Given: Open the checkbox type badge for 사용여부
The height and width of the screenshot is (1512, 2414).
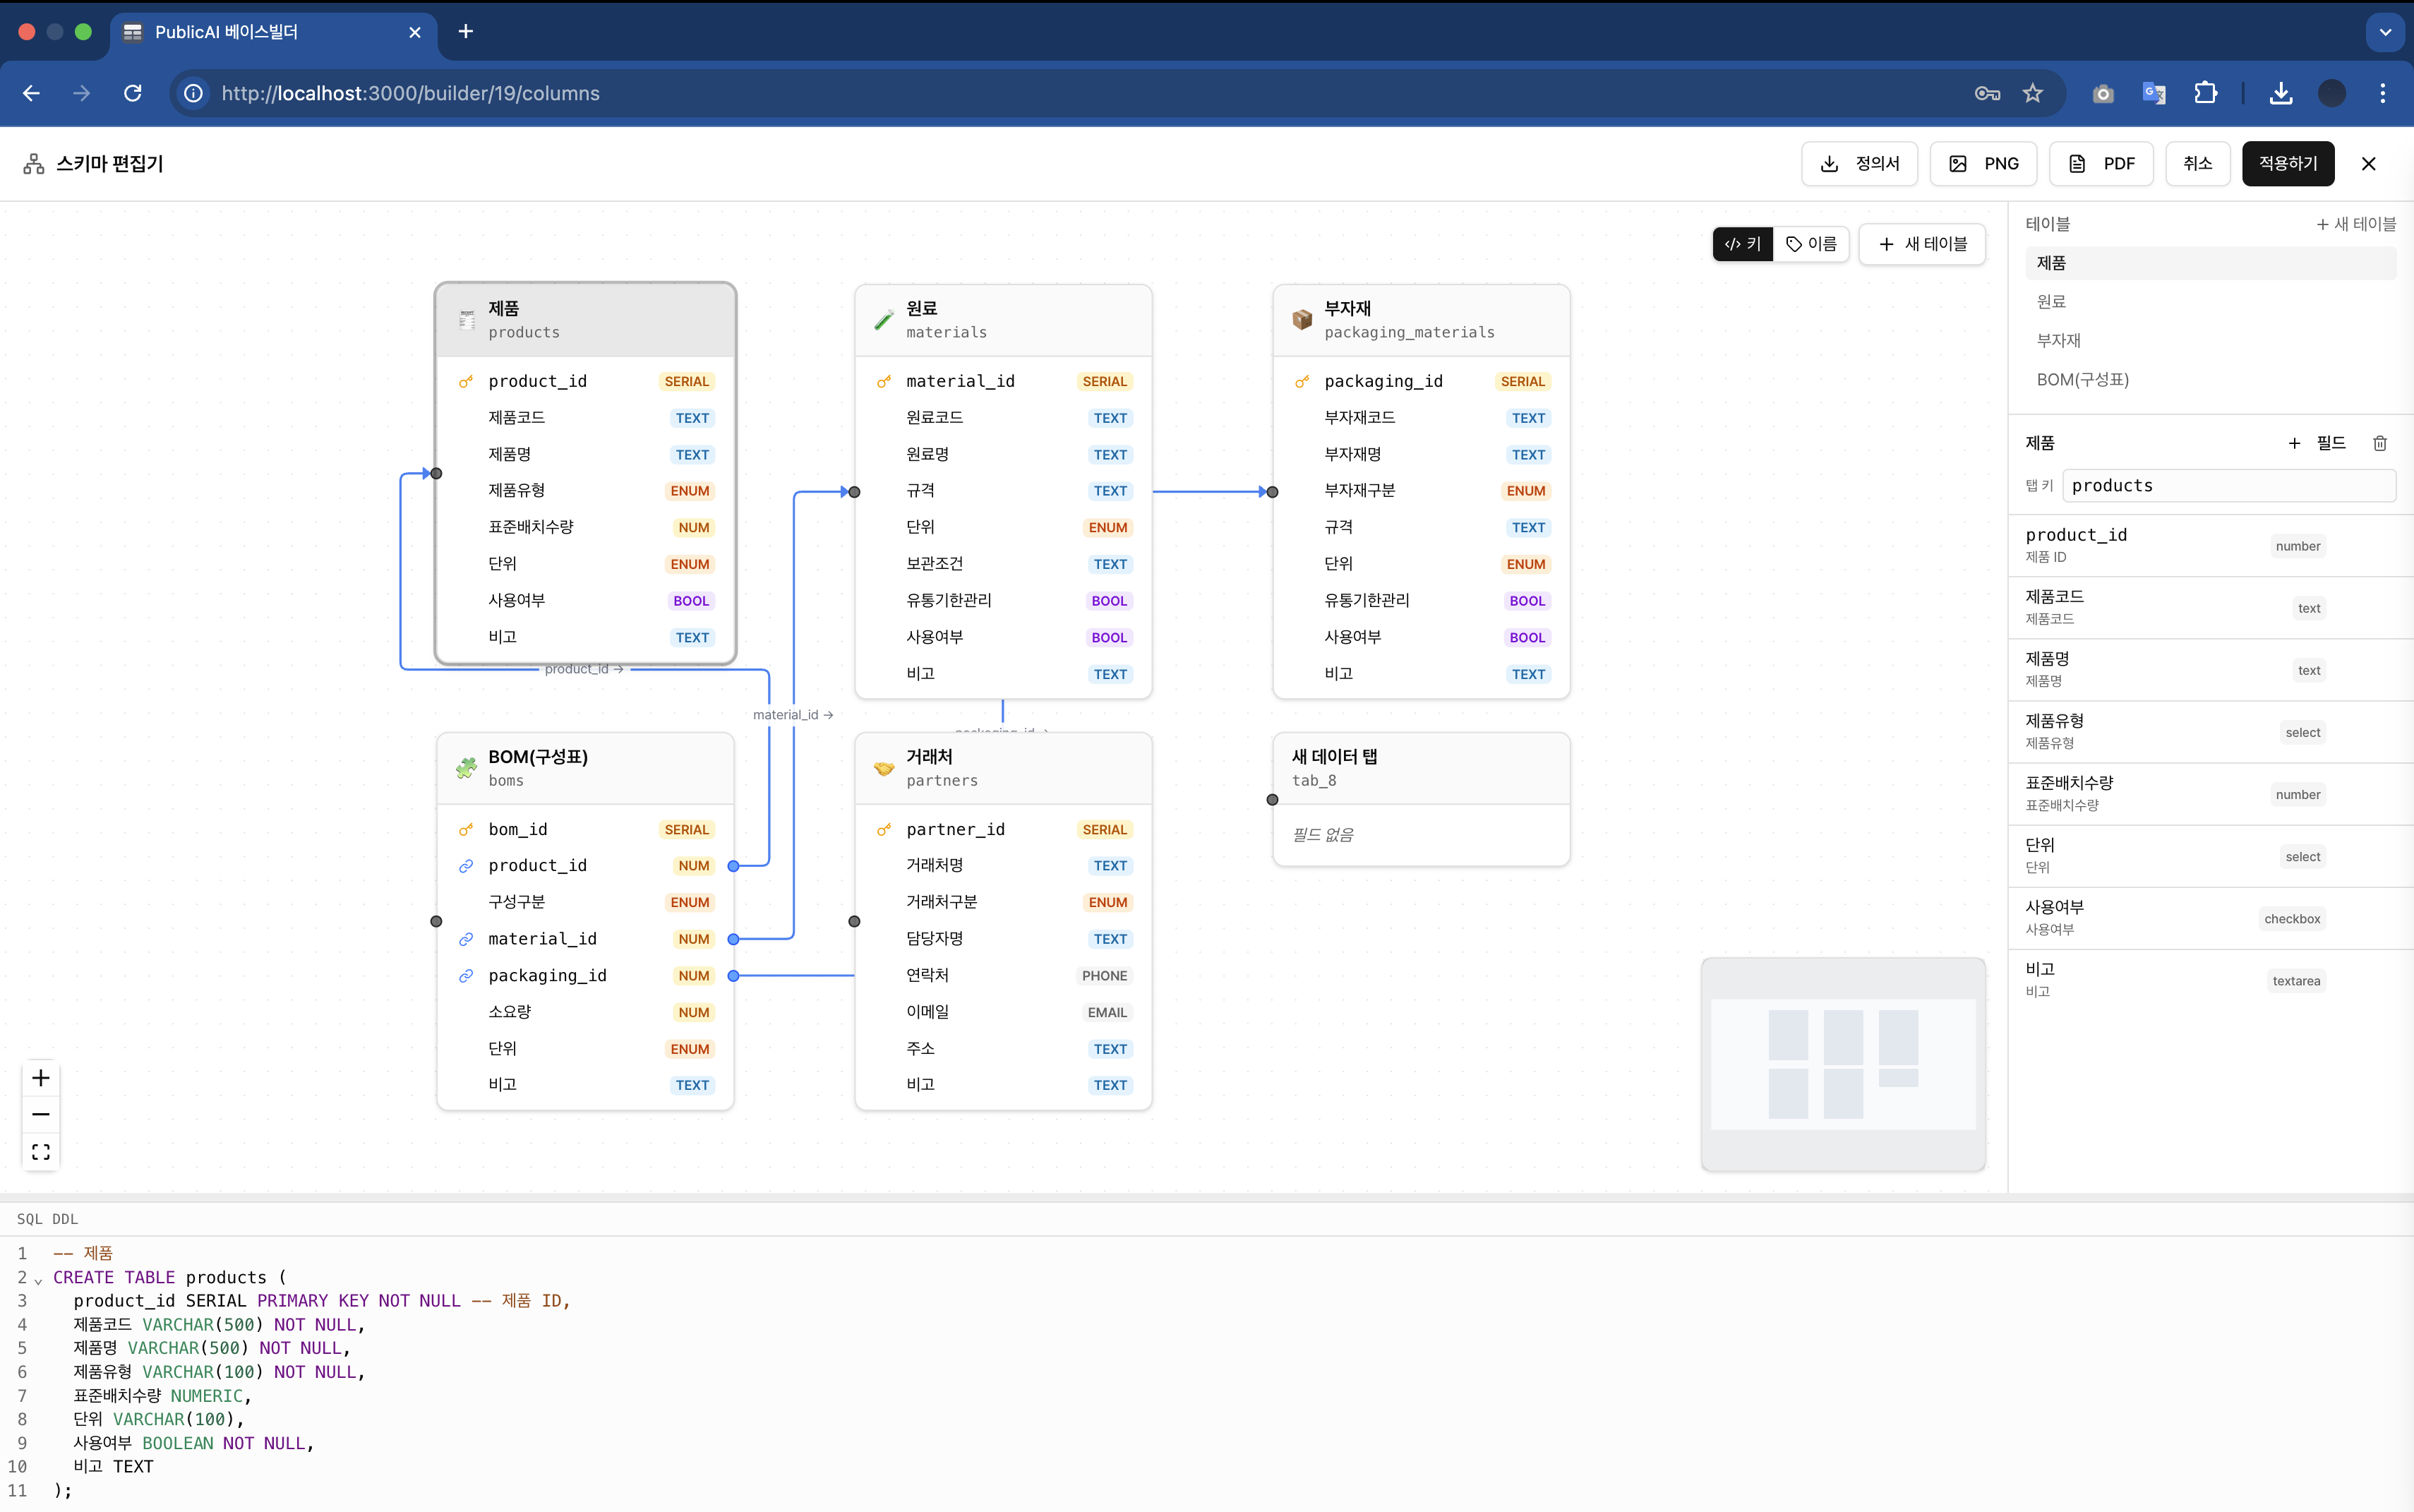Looking at the screenshot, I should coord(2292,919).
